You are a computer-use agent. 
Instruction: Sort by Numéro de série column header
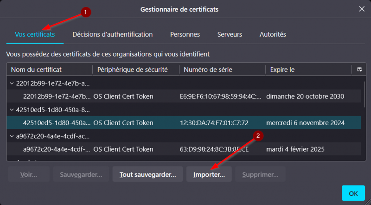[x=222, y=70]
